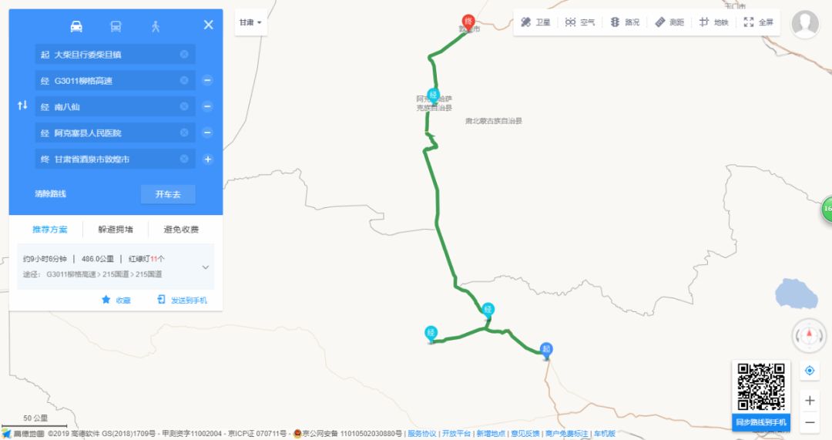Select the driving car mode icon
832x440 pixels.
tap(76, 26)
